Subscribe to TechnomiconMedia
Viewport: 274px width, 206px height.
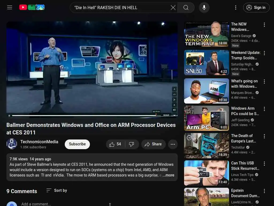77,144
